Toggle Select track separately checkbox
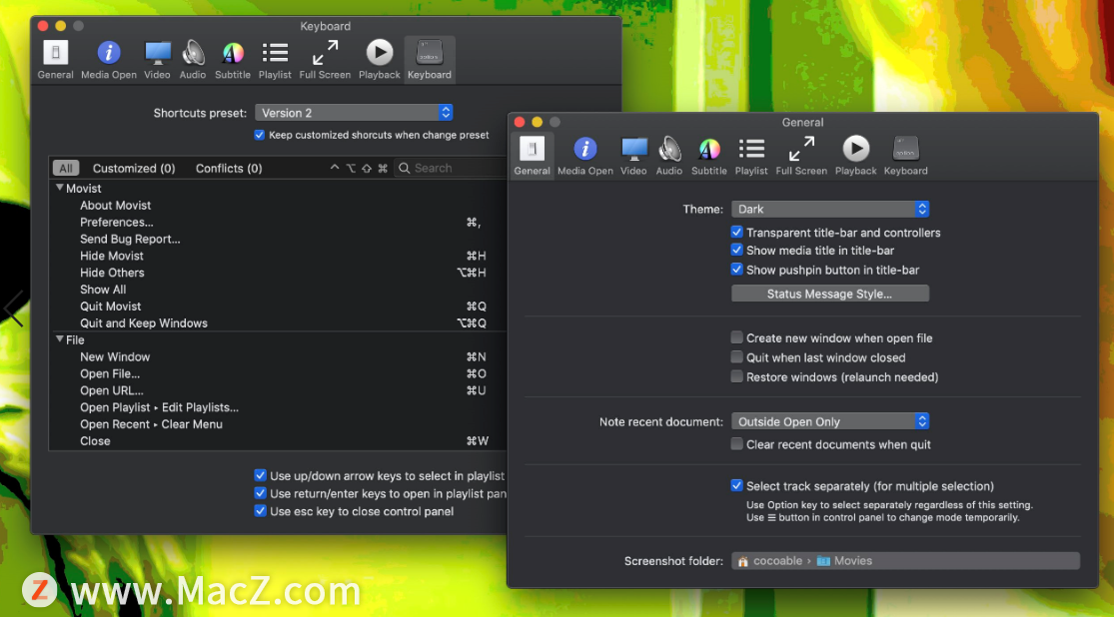 (x=736, y=486)
